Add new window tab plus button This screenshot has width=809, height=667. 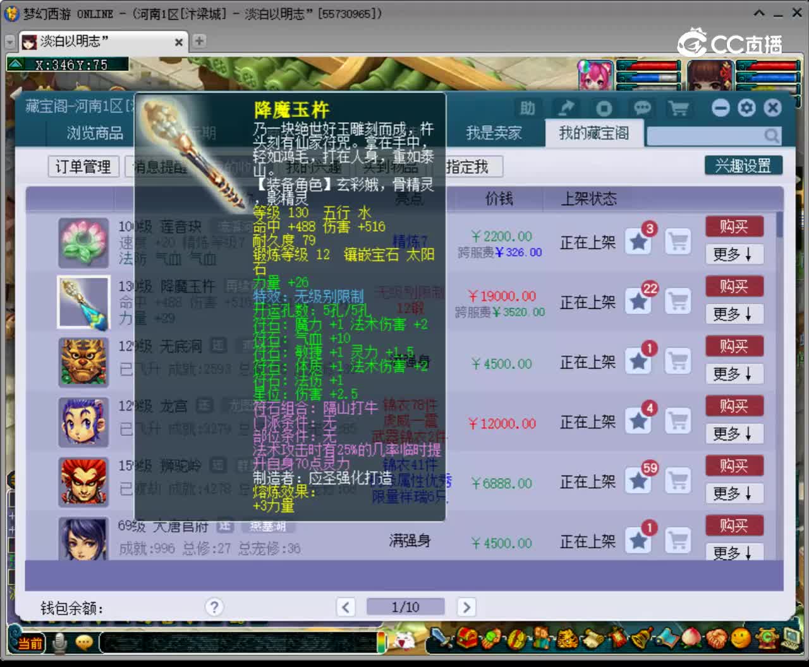pyautogui.click(x=199, y=41)
